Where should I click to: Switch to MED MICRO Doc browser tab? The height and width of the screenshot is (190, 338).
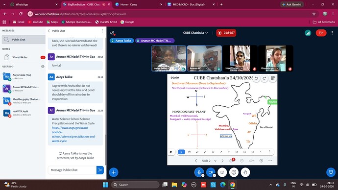click(x=191, y=4)
